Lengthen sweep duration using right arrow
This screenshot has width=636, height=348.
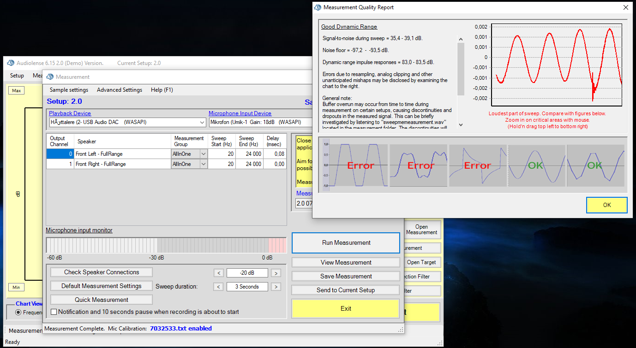click(x=276, y=287)
